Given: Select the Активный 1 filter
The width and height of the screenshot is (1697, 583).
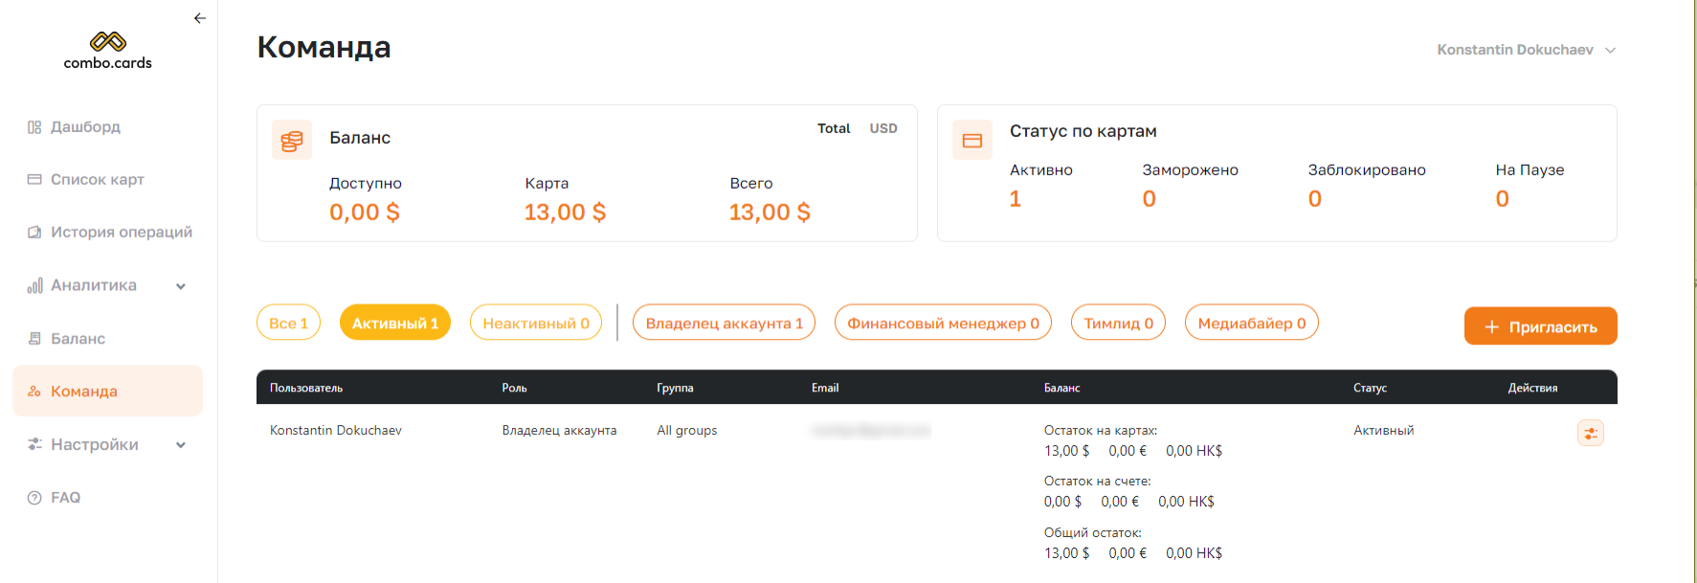Looking at the screenshot, I should click(x=395, y=323).
